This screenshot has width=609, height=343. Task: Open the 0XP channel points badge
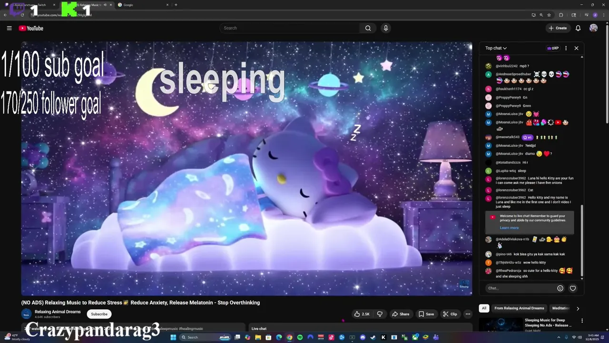click(x=552, y=48)
